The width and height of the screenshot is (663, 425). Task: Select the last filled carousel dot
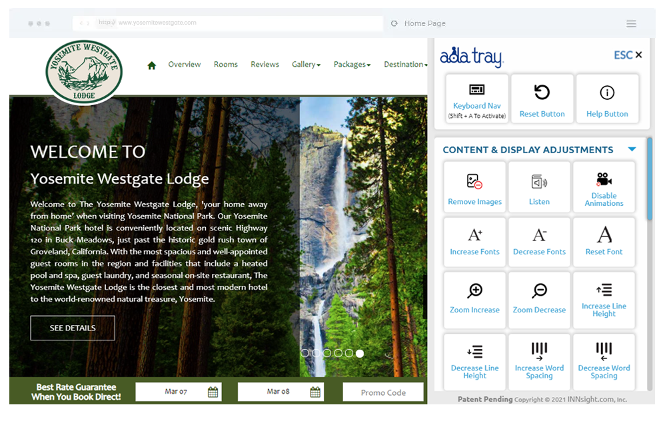pos(360,353)
